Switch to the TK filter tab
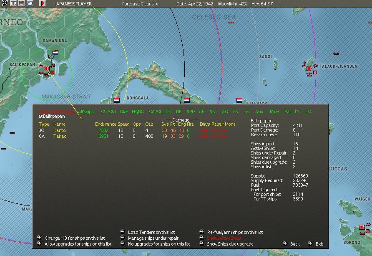The image size is (372, 256). (x=235, y=112)
